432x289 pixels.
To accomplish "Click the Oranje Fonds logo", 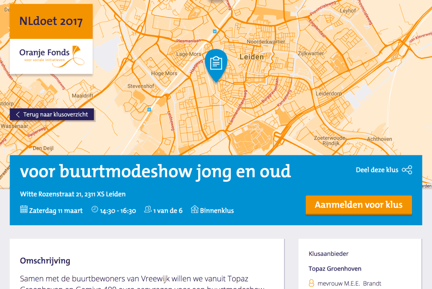I will coord(51,56).
